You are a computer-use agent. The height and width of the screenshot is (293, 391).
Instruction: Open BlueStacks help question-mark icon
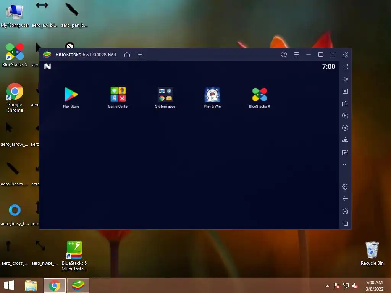(284, 54)
